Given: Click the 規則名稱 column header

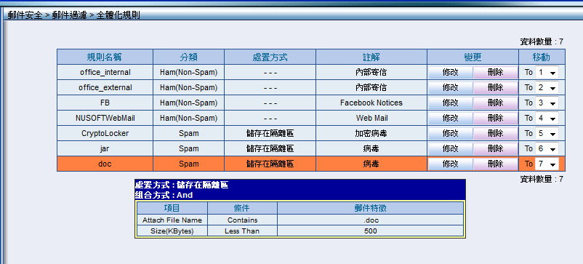Looking at the screenshot, I should (x=105, y=57).
